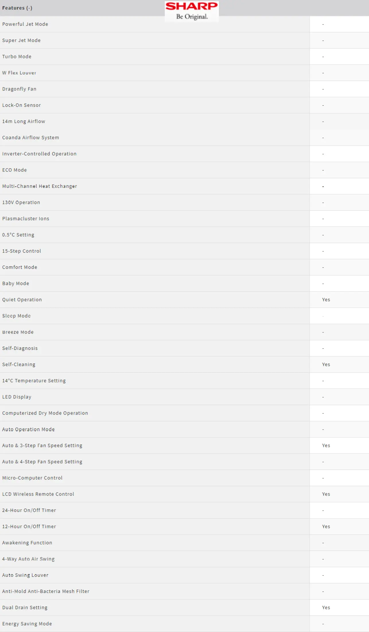Click Auto & 3-Step Fan Speed Setting

click(x=42, y=446)
